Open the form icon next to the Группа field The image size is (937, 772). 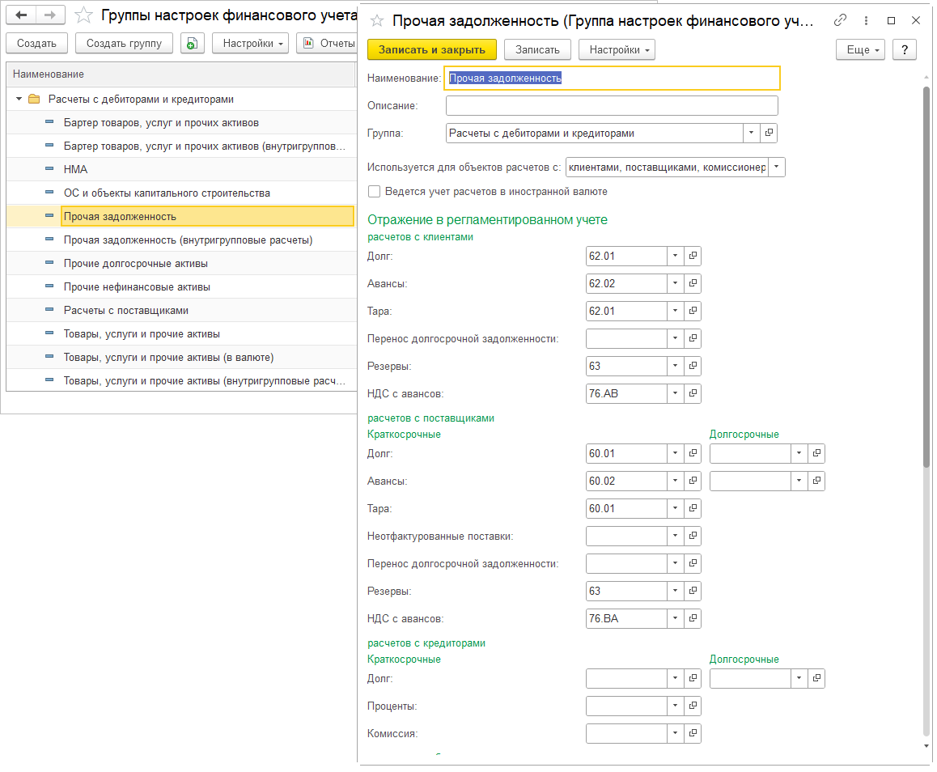769,134
